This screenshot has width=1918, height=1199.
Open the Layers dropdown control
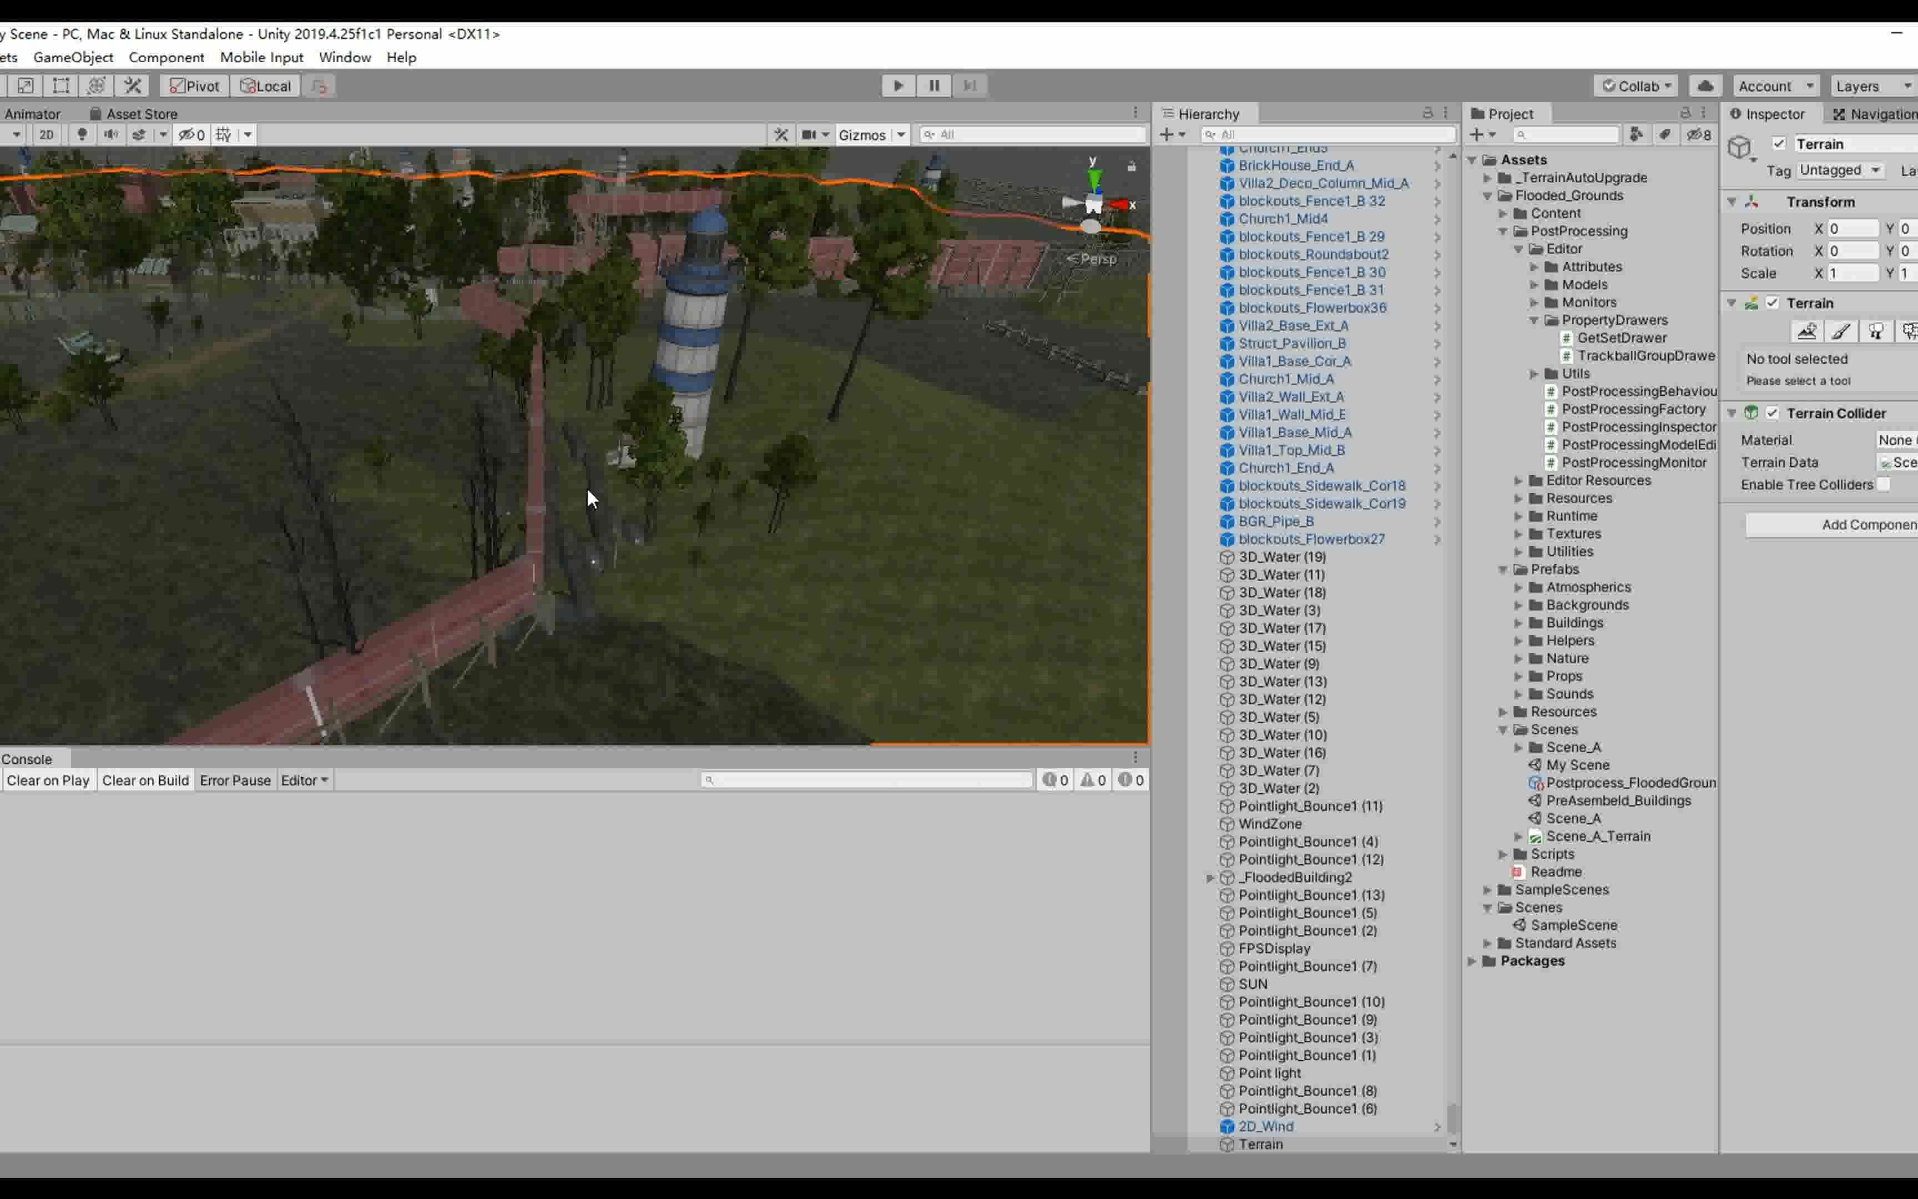tap(1871, 85)
